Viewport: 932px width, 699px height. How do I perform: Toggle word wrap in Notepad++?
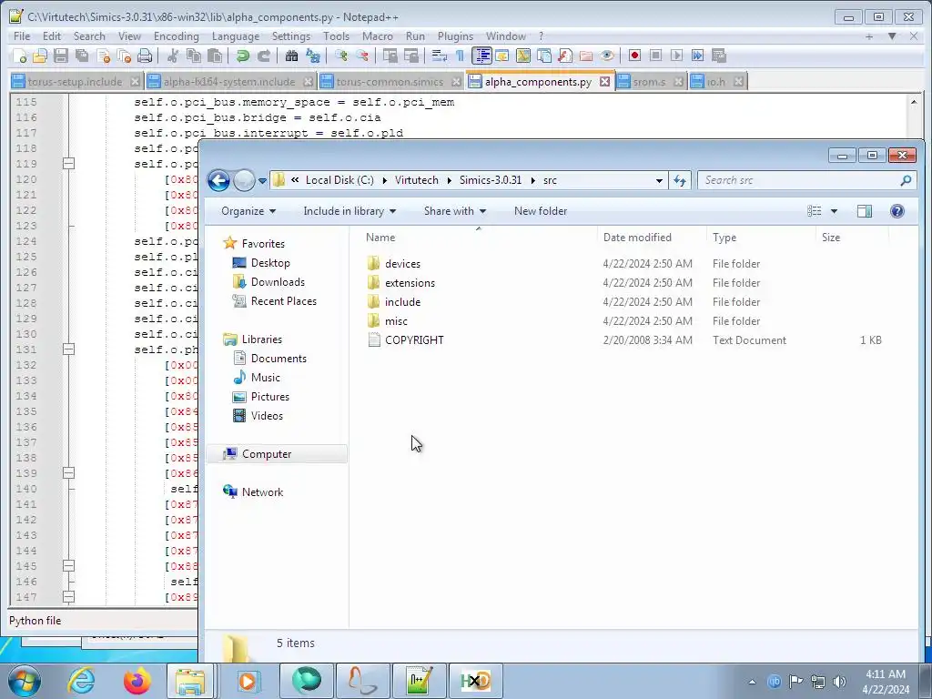click(440, 56)
